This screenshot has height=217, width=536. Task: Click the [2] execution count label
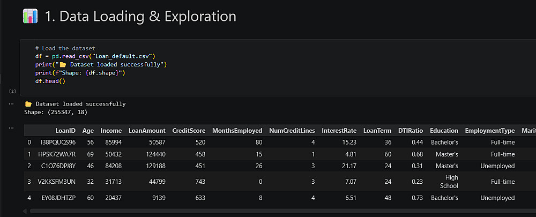[12, 92]
